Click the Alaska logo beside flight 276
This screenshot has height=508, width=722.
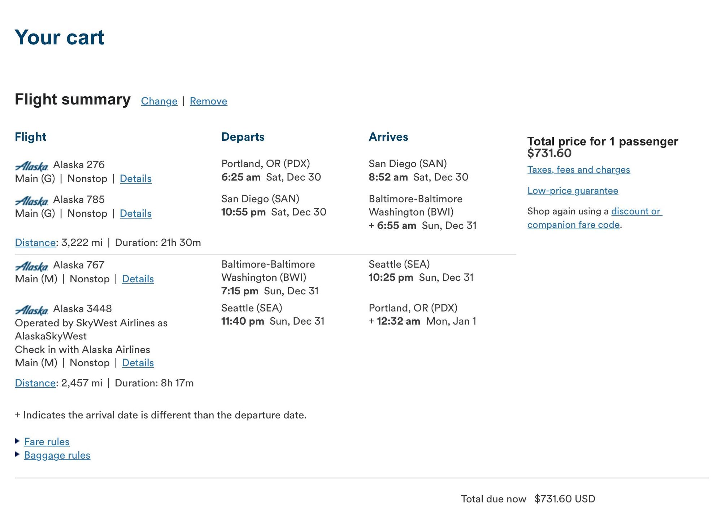tap(31, 166)
